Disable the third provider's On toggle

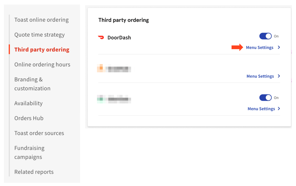[x=266, y=97]
